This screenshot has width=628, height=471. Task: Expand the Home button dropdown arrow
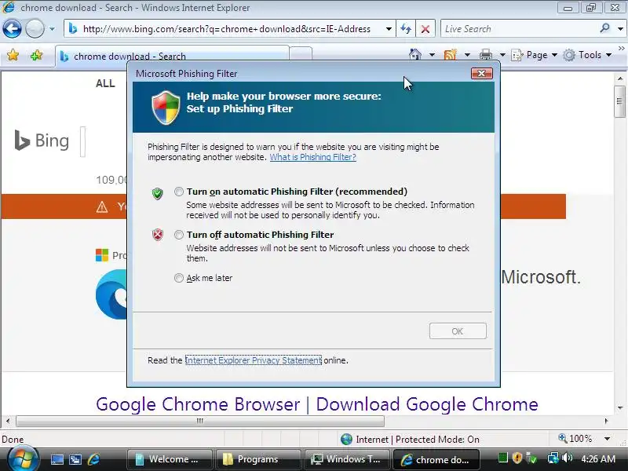point(432,55)
